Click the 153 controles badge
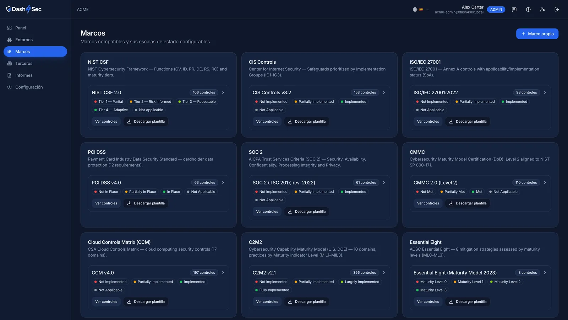This screenshot has width=568, height=320. pos(365,92)
